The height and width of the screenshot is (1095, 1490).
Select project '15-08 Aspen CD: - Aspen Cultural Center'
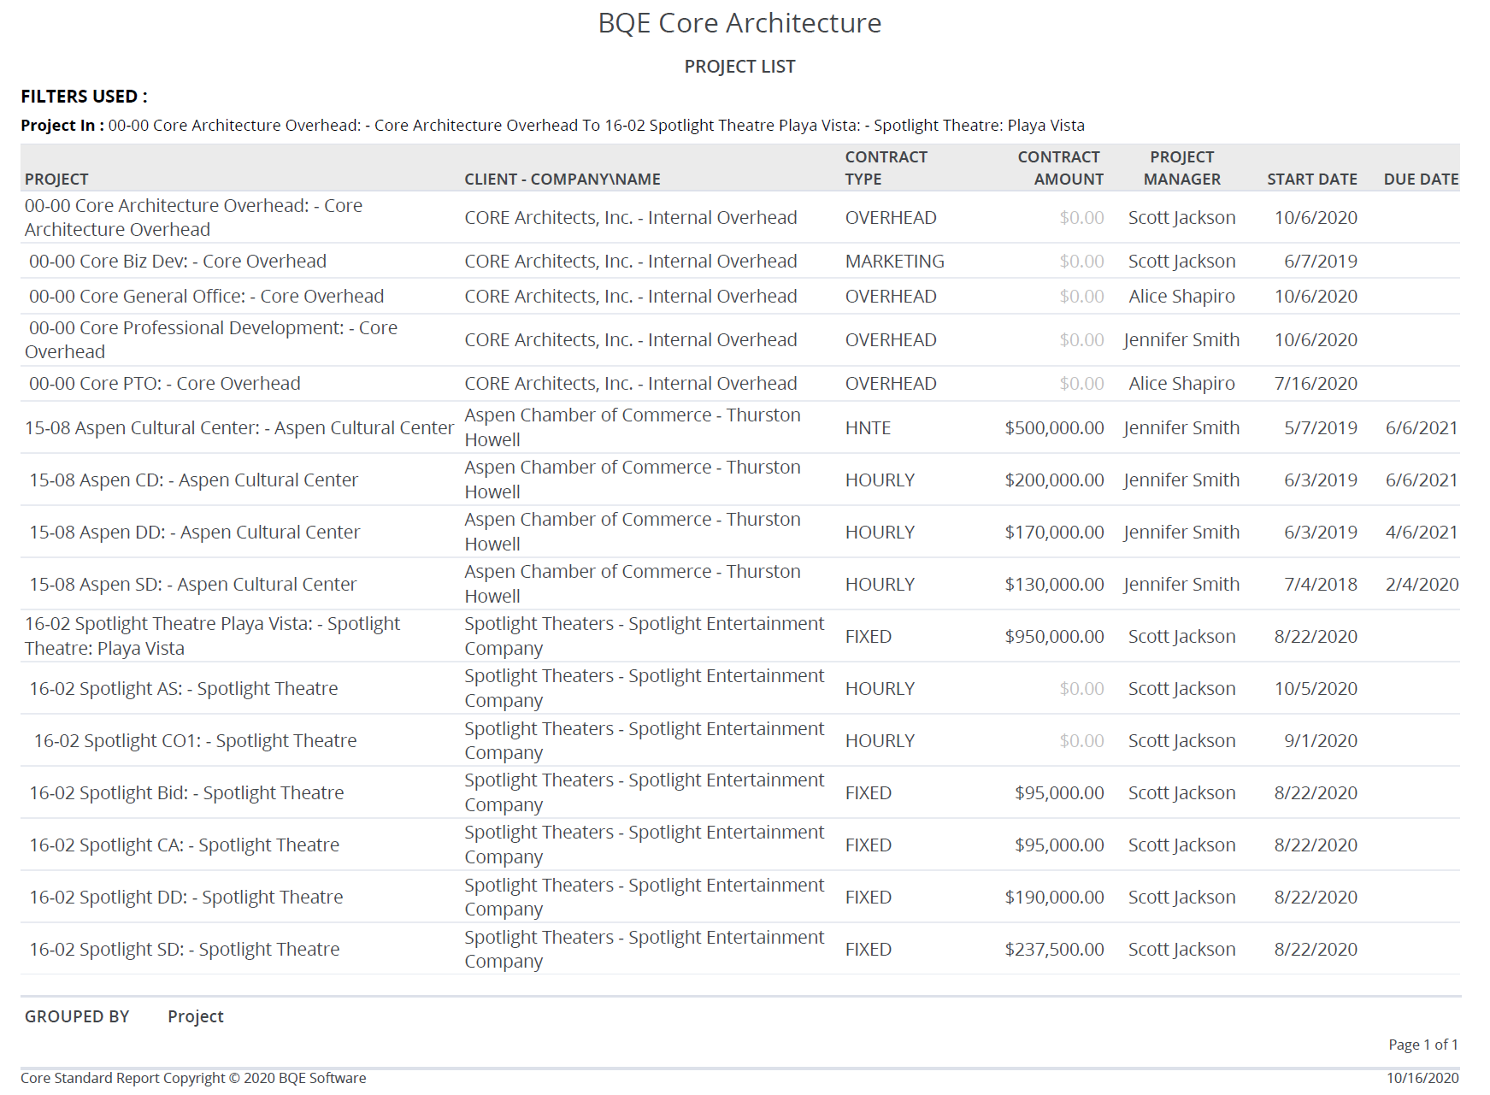(x=193, y=480)
